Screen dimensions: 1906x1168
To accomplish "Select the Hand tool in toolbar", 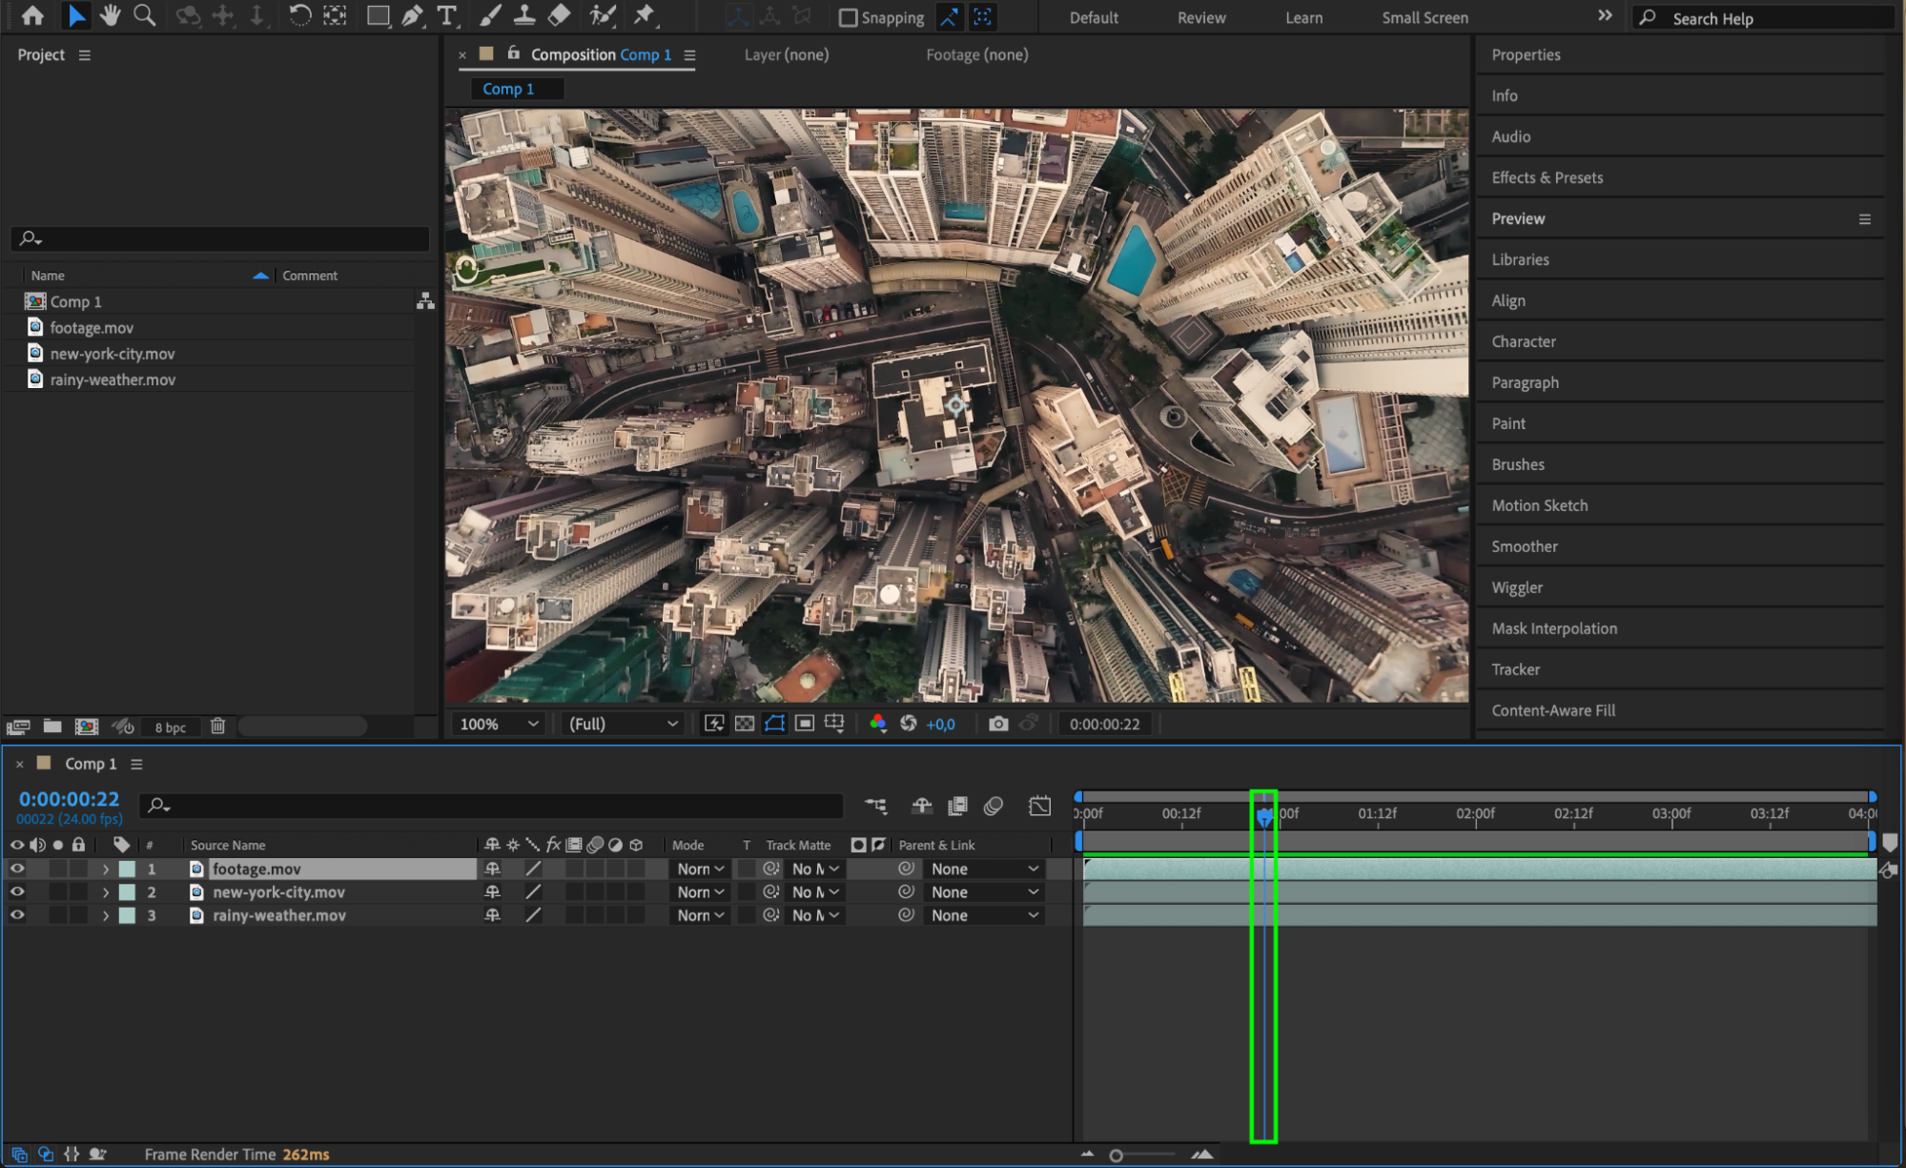I will tap(111, 15).
